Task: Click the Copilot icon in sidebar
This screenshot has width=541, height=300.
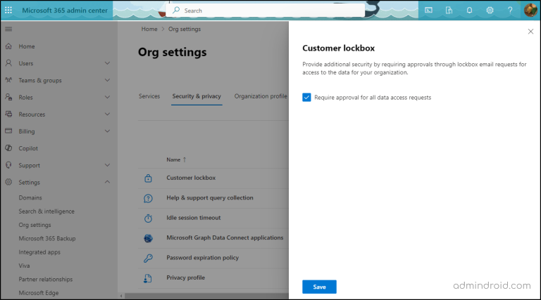Action: click(8, 148)
